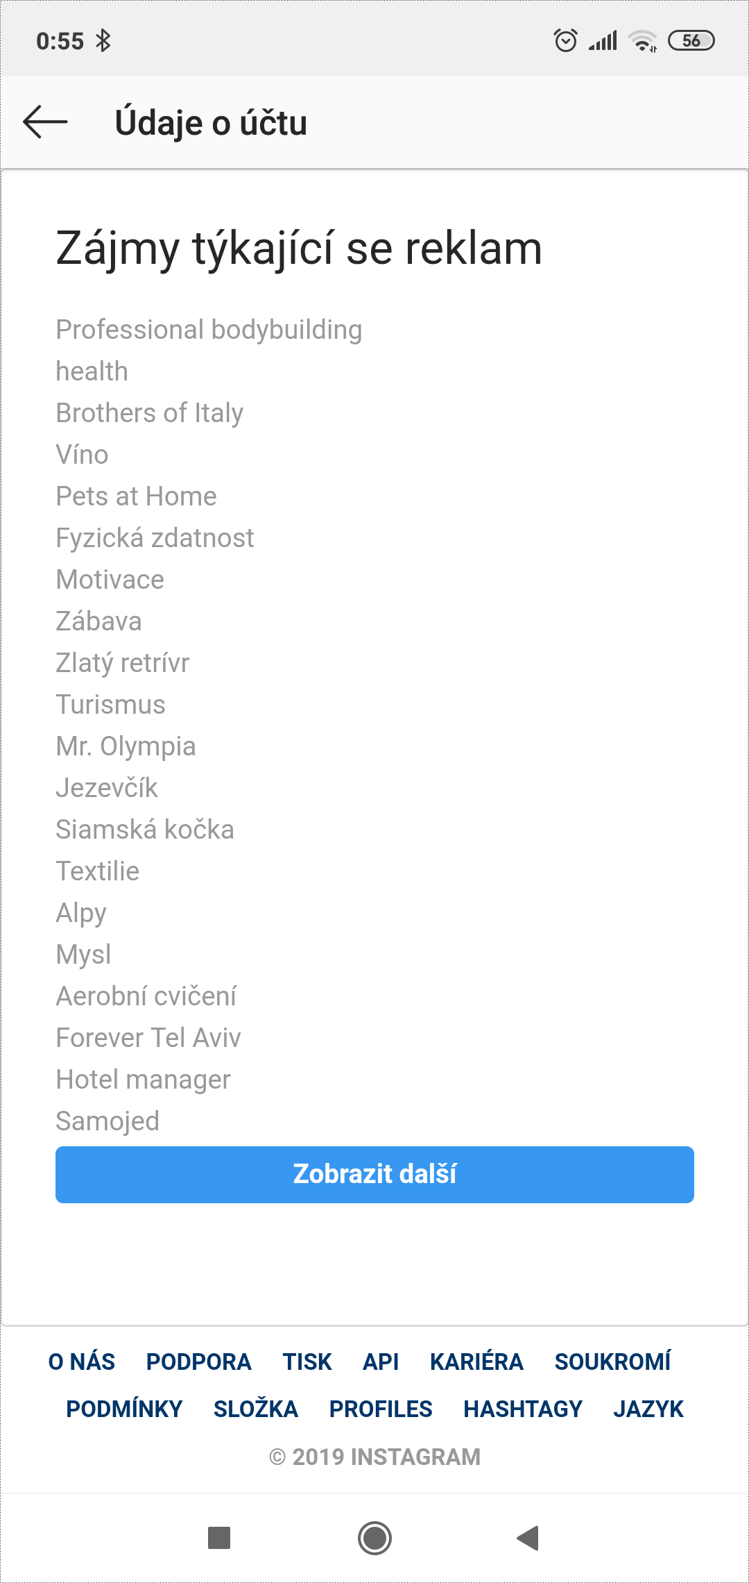The image size is (749, 1583).
Task: Open the PODPORA footer link
Action: tap(199, 1362)
